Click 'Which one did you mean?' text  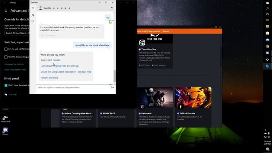53,55
